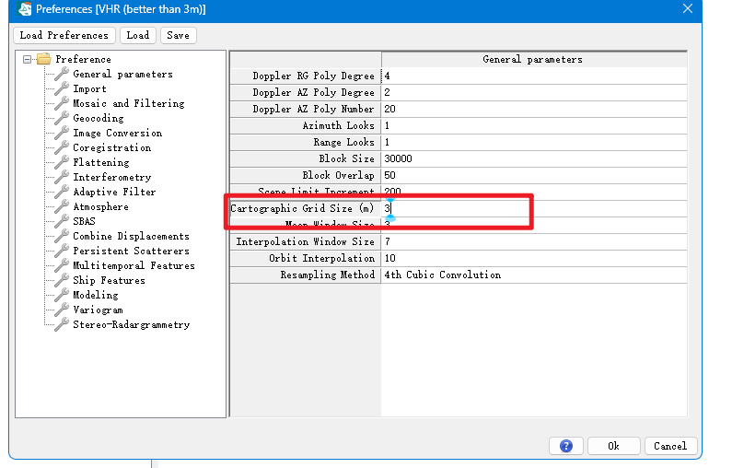Select Variogram tree item
Viewport: 732px width, 468px height.
click(98, 310)
